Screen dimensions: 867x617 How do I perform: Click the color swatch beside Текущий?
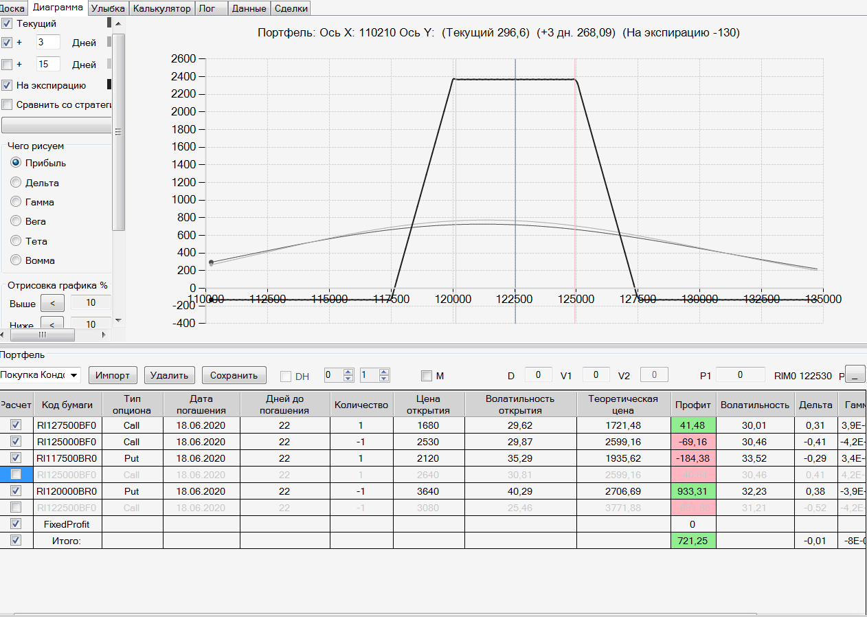109,23
